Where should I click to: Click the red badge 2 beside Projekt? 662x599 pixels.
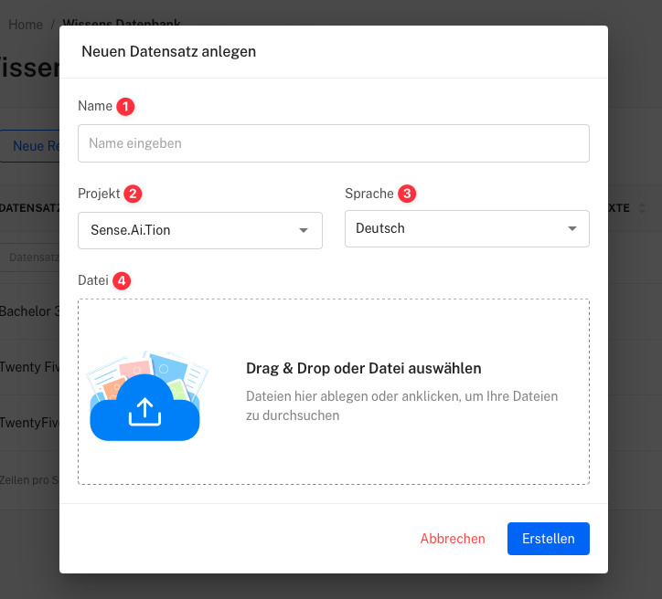[133, 194]
